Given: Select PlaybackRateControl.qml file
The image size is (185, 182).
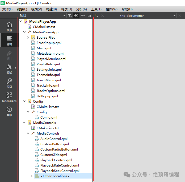Looking at the screenshot, I should tap(60, 165).
